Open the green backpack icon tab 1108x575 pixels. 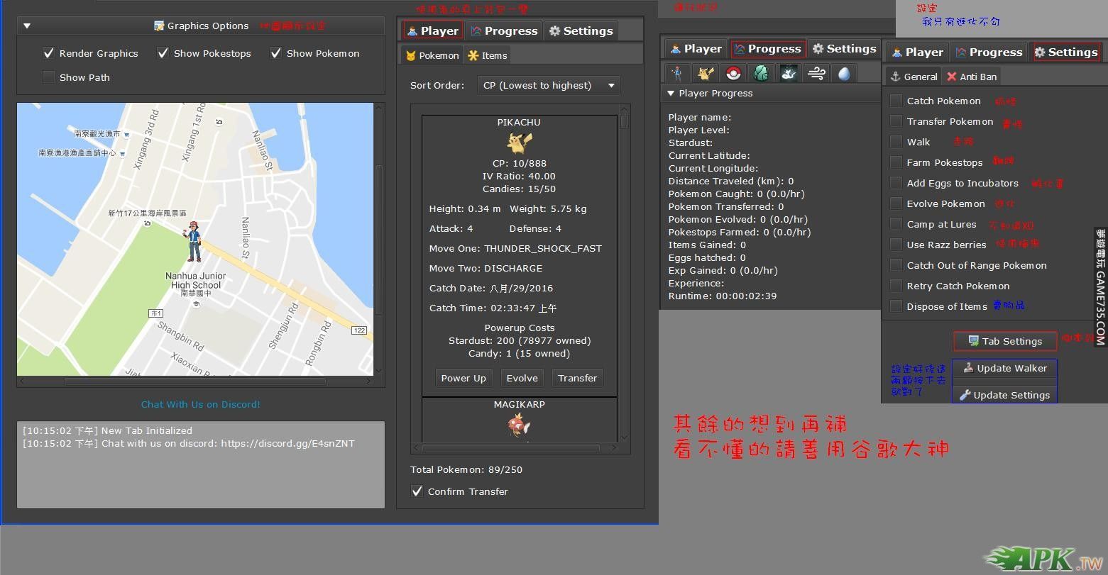pos(761,73)
